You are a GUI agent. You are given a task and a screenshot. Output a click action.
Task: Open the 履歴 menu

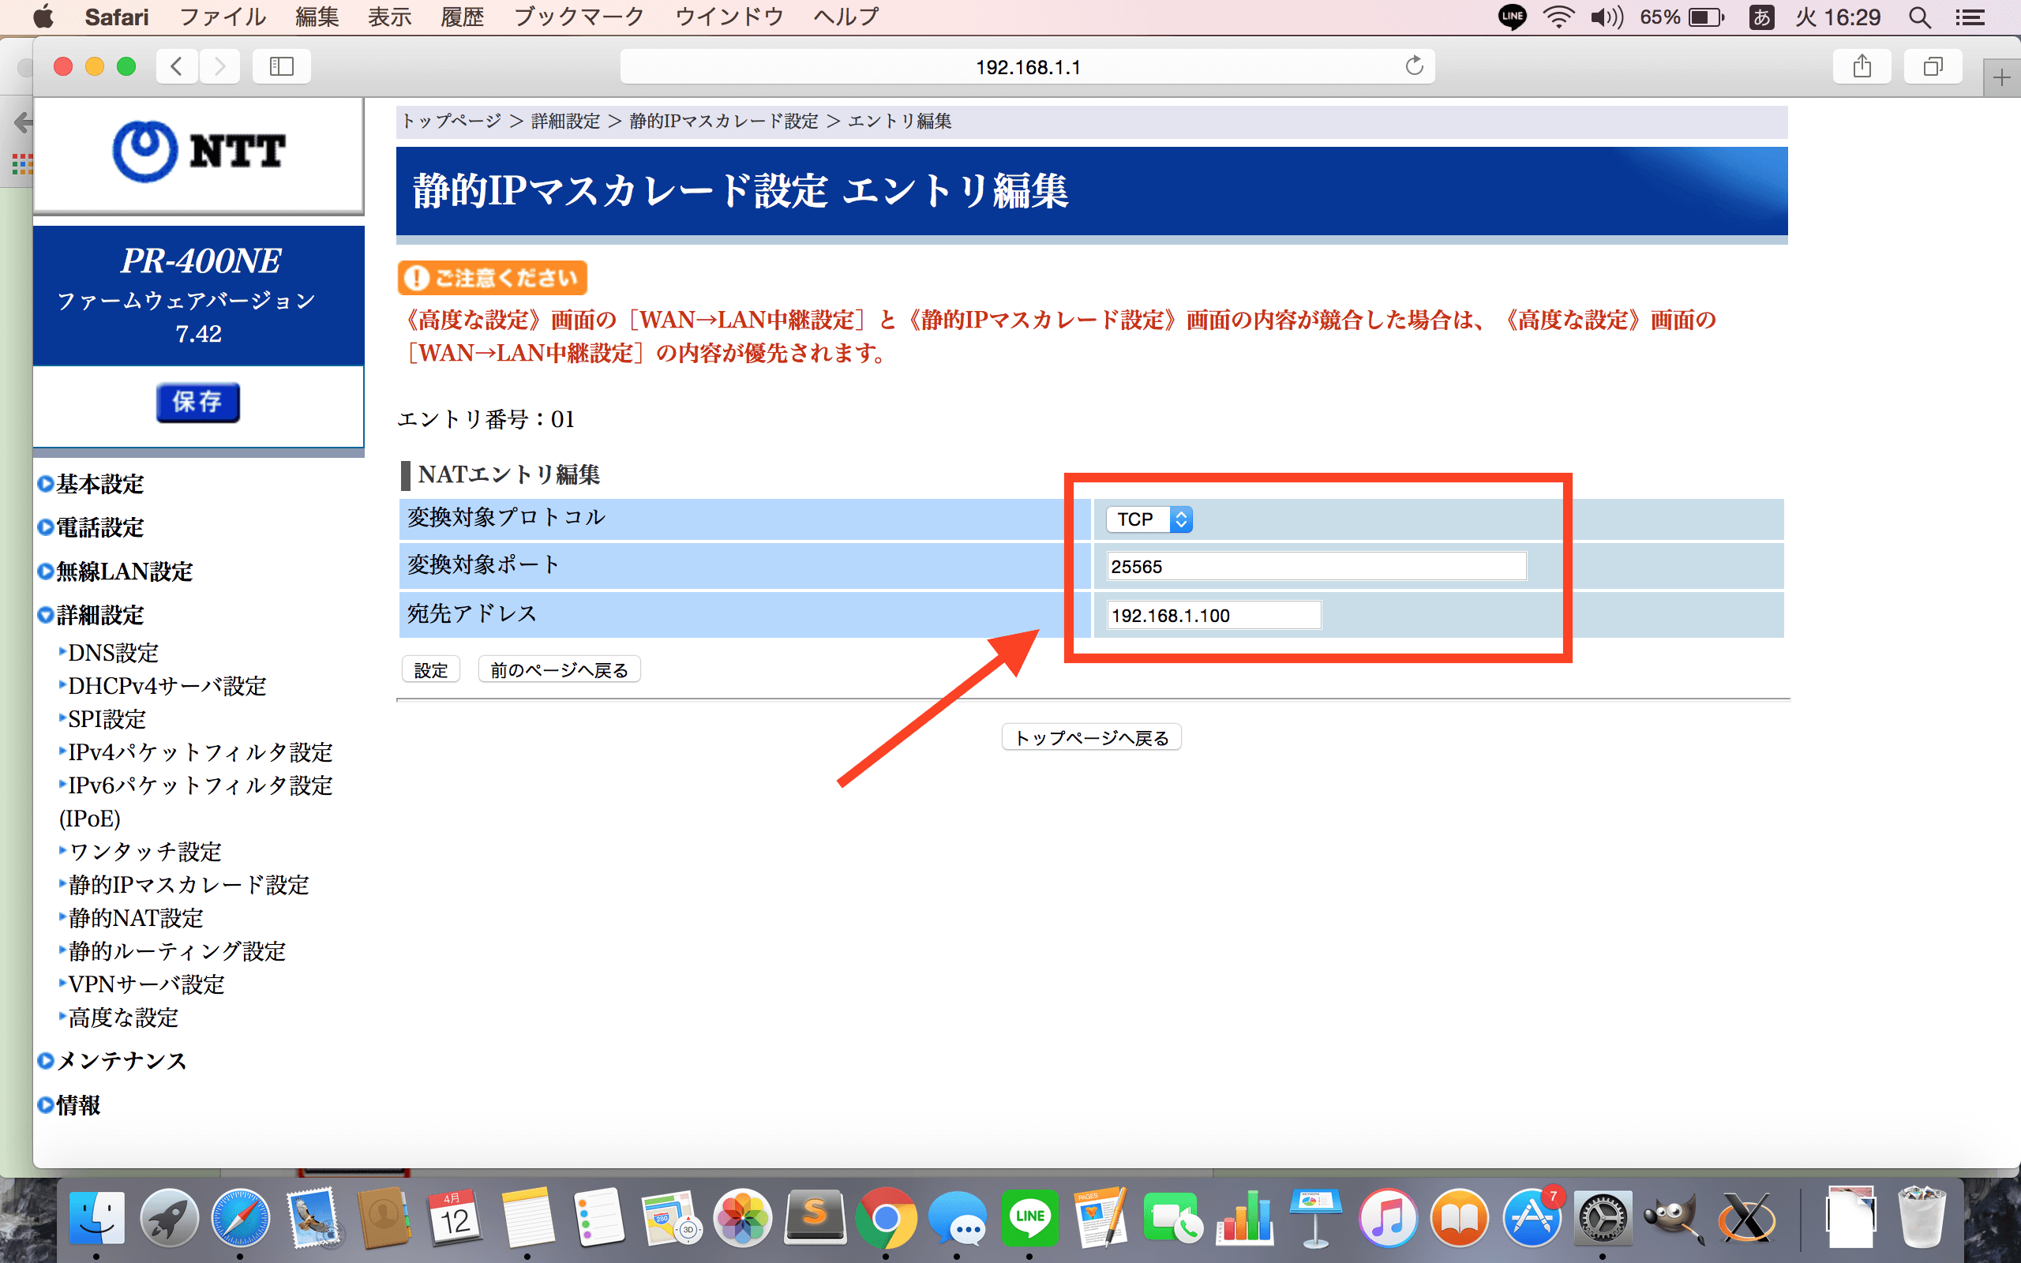463,16
